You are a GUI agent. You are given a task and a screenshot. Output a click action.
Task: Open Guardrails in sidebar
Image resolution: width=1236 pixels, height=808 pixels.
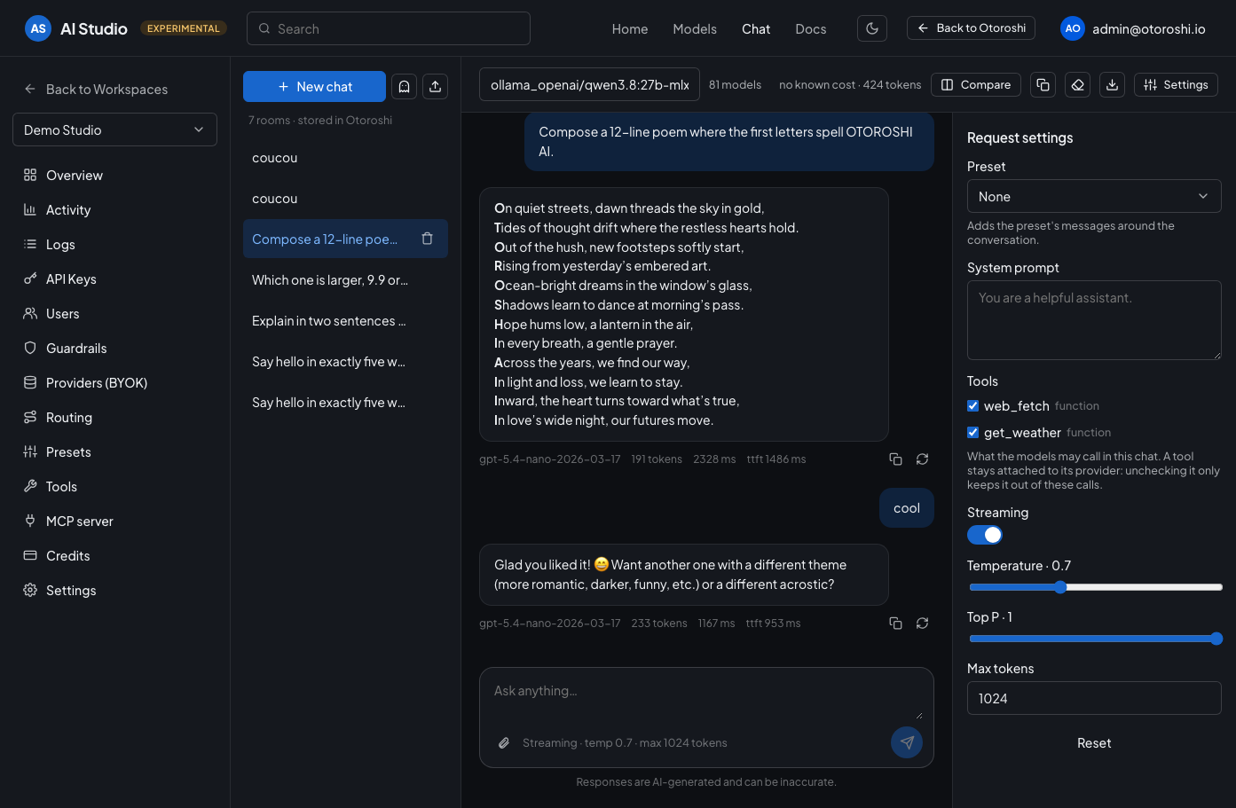coord(114,349)
